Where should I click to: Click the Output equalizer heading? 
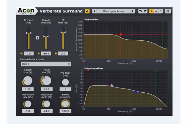93,69
